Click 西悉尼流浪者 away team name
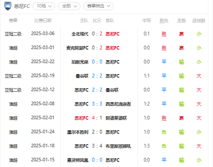Image resolution: width=213 pixels, height=167 pixels. pos(118,104)
